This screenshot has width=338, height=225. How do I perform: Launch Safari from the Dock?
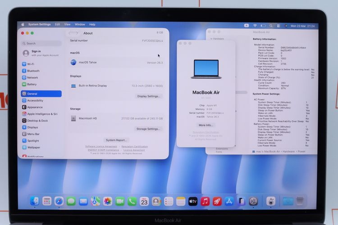(x=59, y=201)
